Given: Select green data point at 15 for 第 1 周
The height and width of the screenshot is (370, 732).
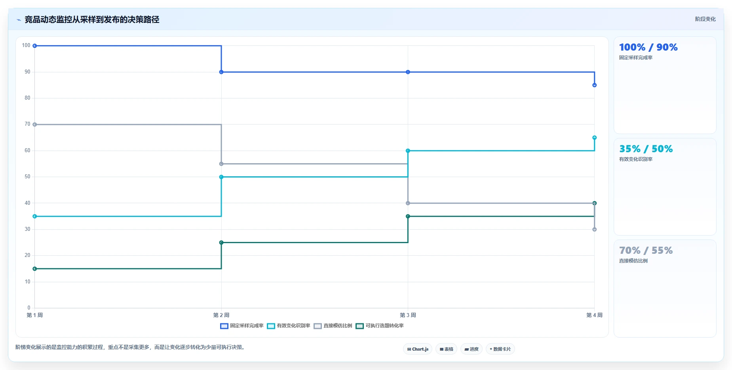Looking at the screenshot, I should [x=35, y=269].
